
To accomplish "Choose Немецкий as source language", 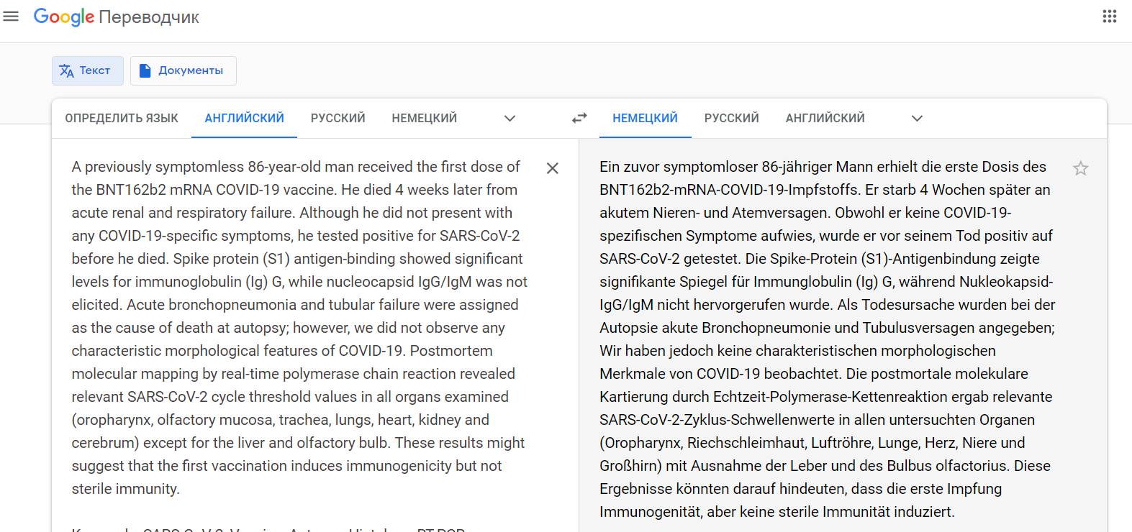I will [424, 118].
